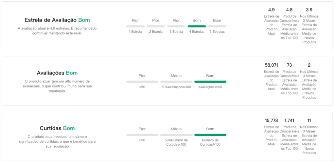Select the 50≤Número de Curtidas<100 bar
Image resolution: width=335 pixels, height=162 pixels.
[x=176, y=135]
